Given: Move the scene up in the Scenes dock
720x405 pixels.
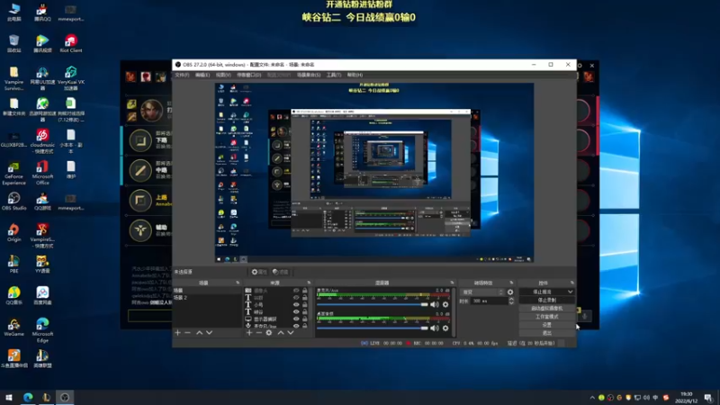Looking at the screenshot, I should [x=199, y=332].
